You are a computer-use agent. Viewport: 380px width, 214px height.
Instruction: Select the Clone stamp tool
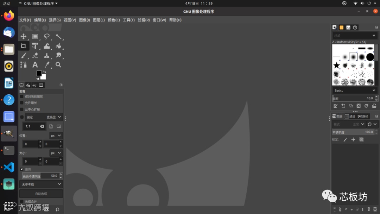pos(47,55)
